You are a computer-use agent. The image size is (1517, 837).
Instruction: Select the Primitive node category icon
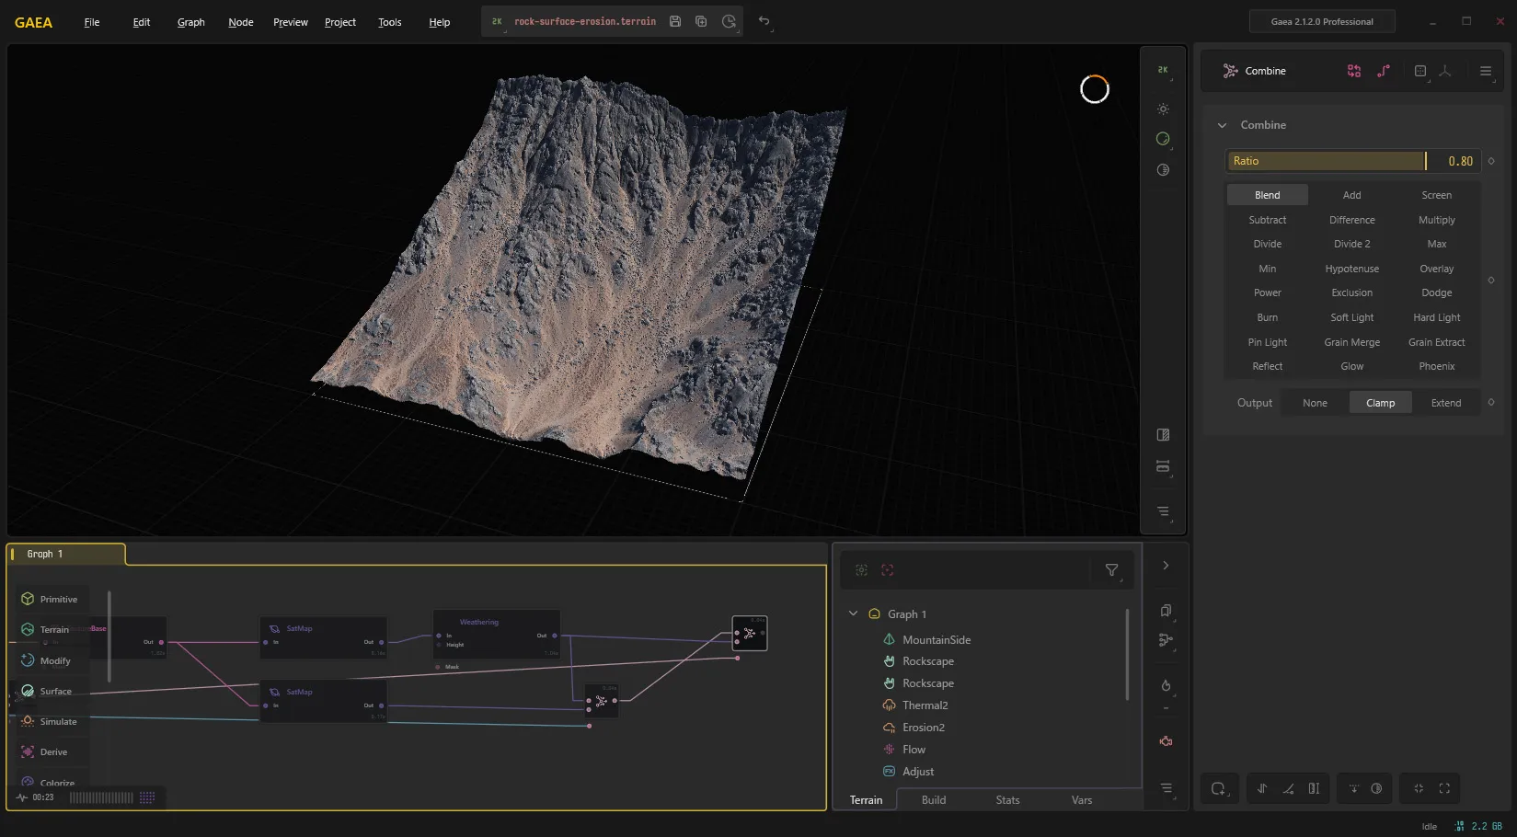pos(28,599)
